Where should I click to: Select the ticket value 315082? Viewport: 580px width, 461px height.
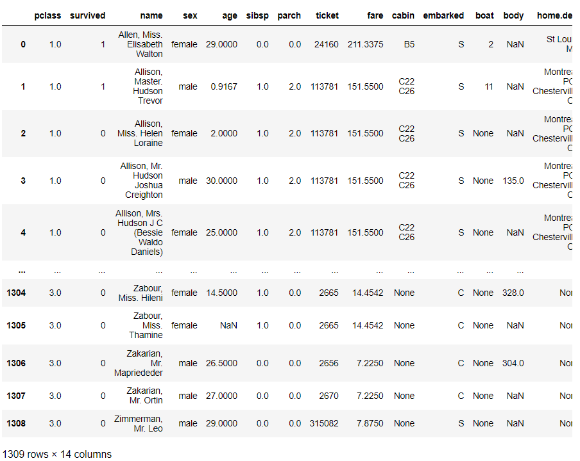(x=324, y=423)
